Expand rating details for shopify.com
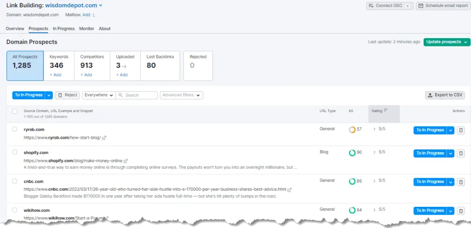The image size is (471, 228). 374,152
